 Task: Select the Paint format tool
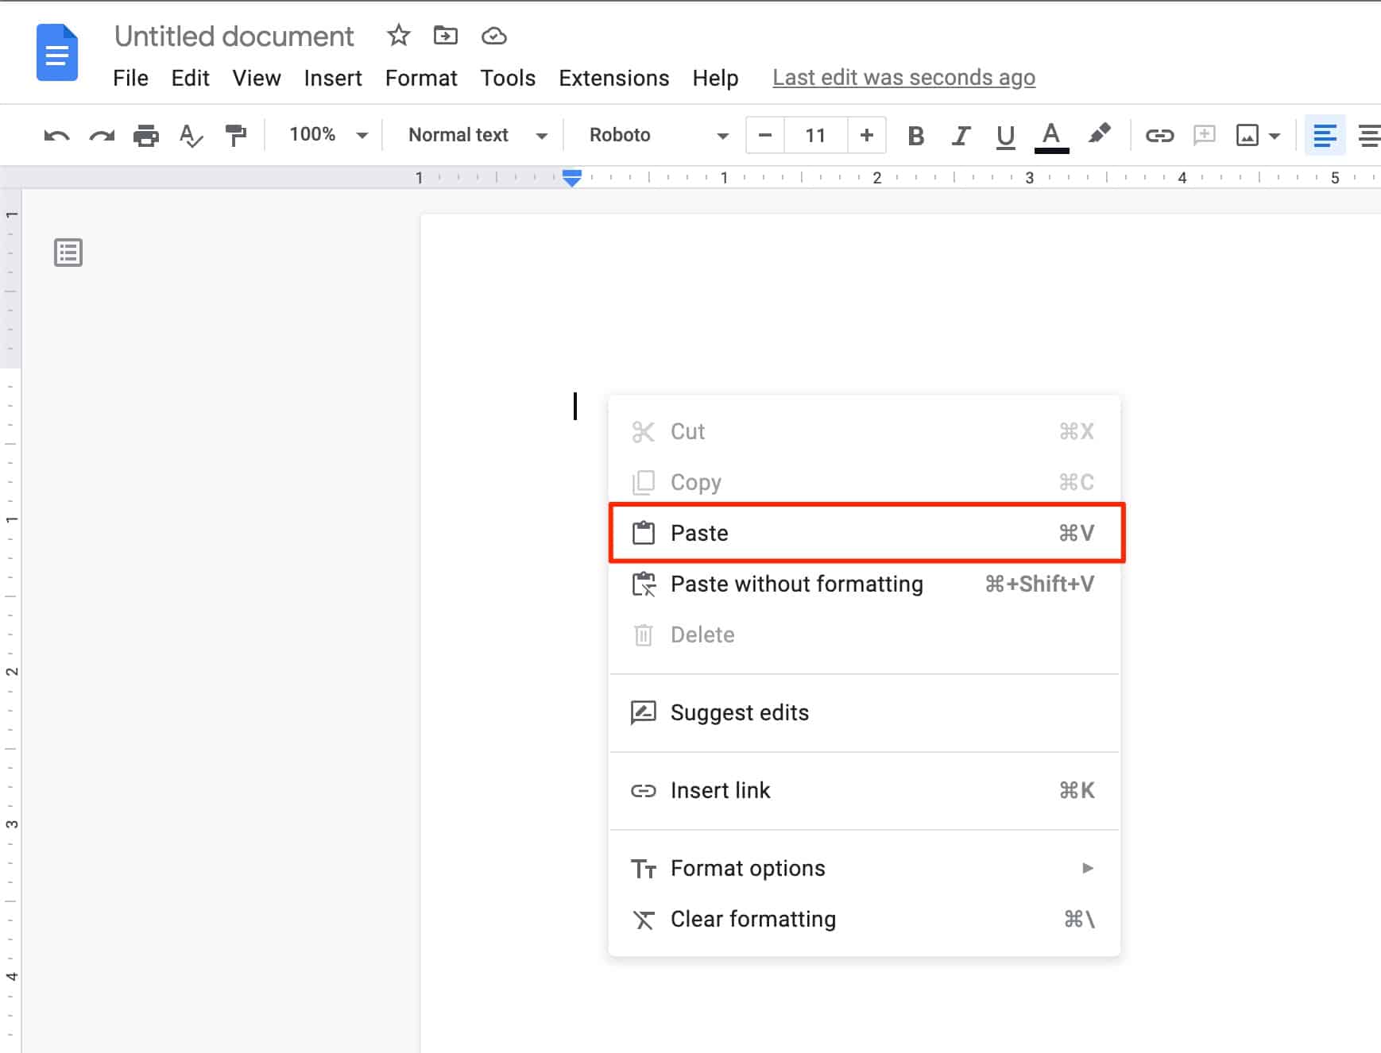point(236,136)
